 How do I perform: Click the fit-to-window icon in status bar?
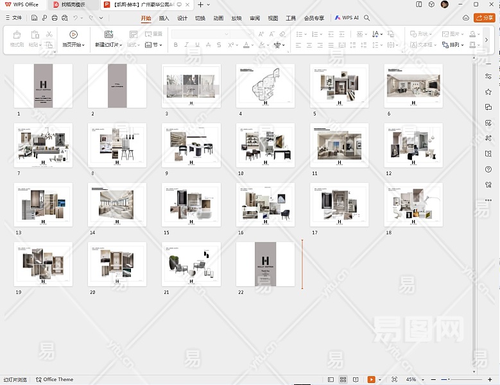394,380
